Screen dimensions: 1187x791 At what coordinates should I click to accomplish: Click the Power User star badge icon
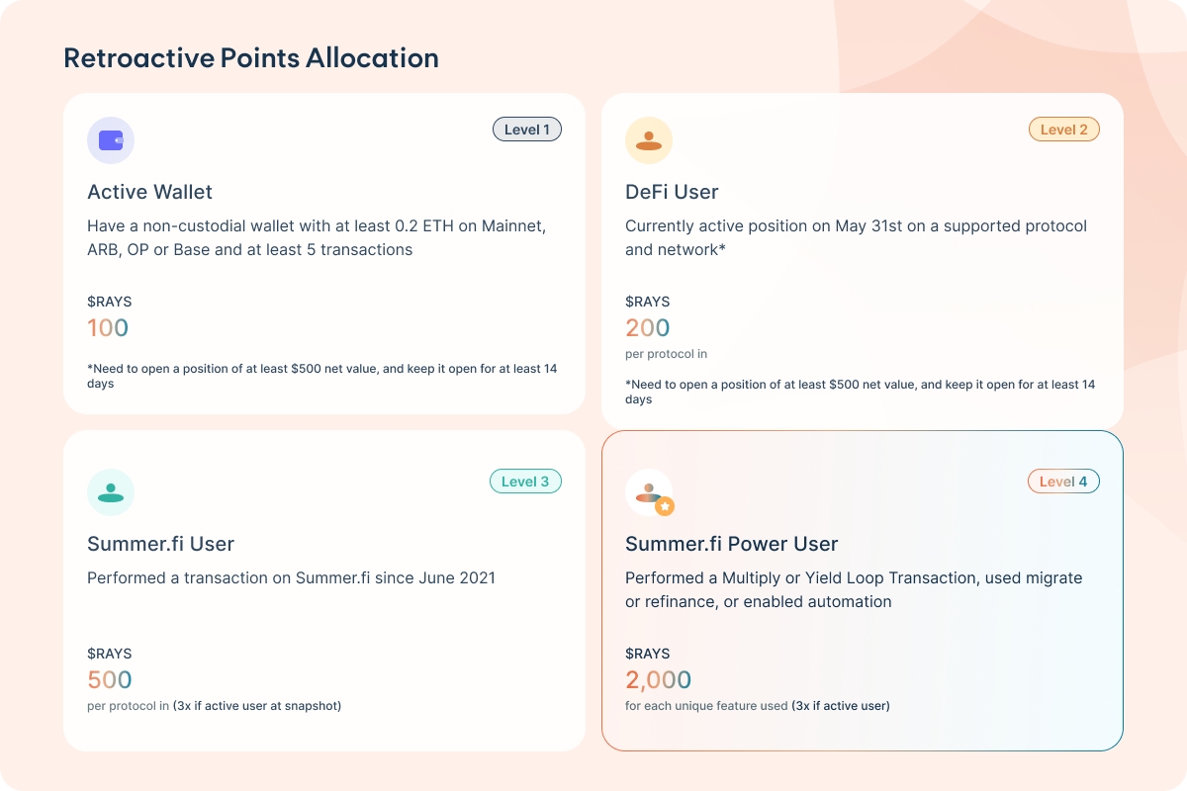click(666, 506)
